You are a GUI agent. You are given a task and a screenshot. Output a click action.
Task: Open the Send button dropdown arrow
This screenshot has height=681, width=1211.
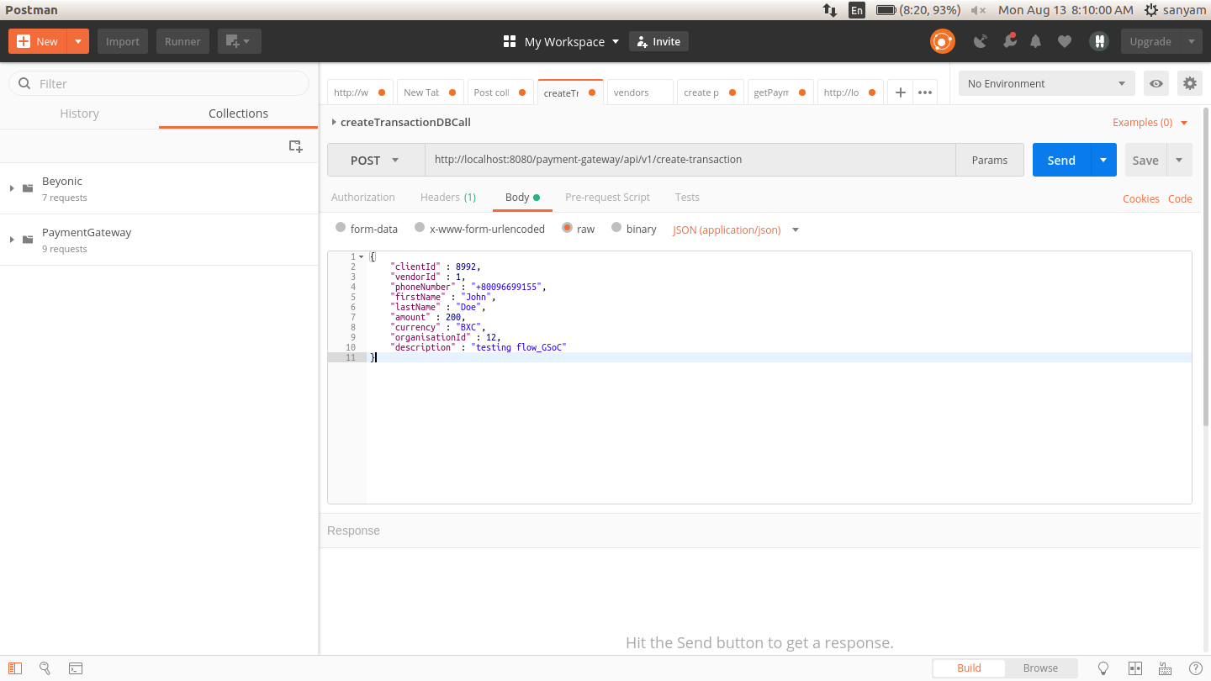tap(1103, 160)
